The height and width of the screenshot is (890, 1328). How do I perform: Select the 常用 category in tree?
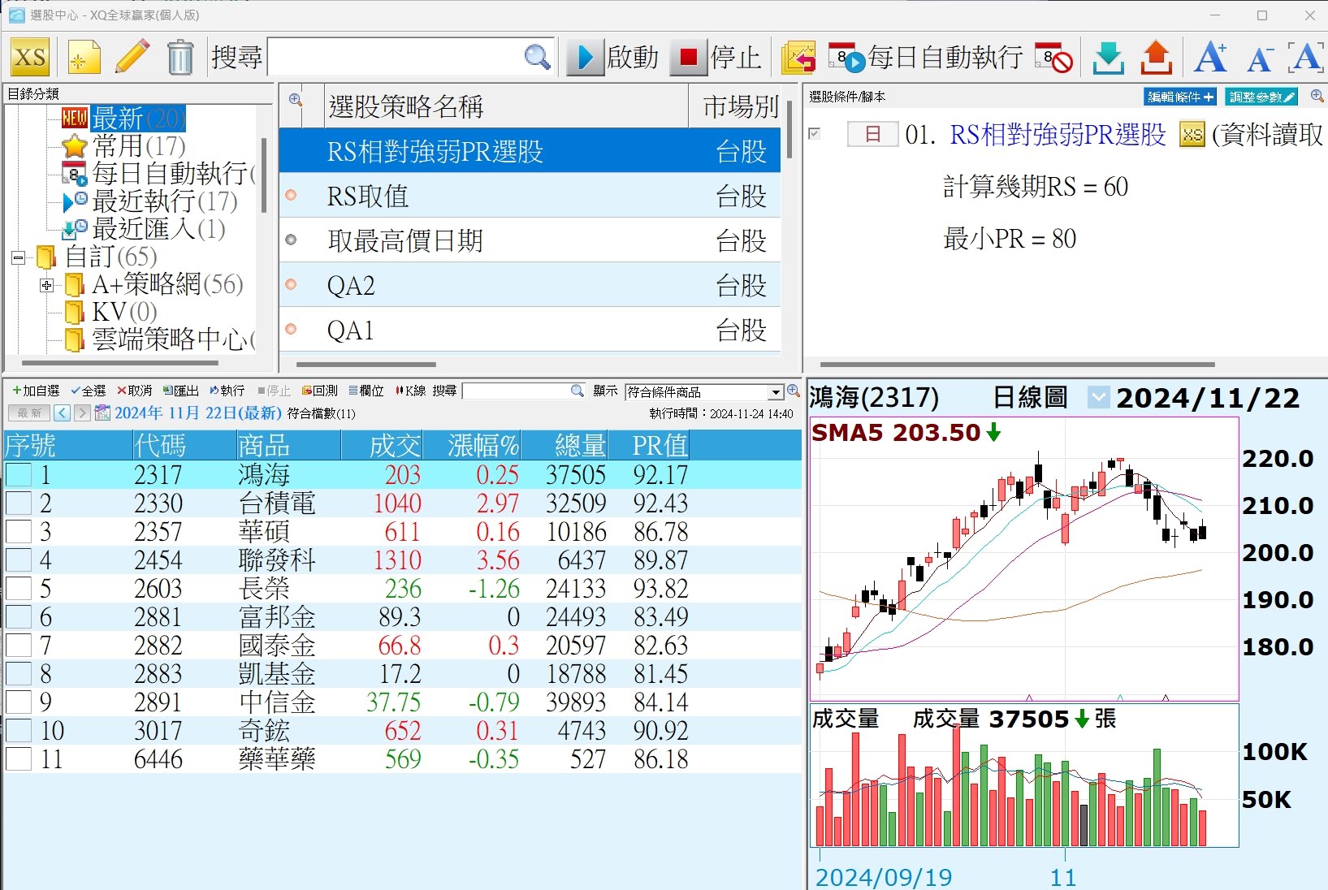click(138, 147)
